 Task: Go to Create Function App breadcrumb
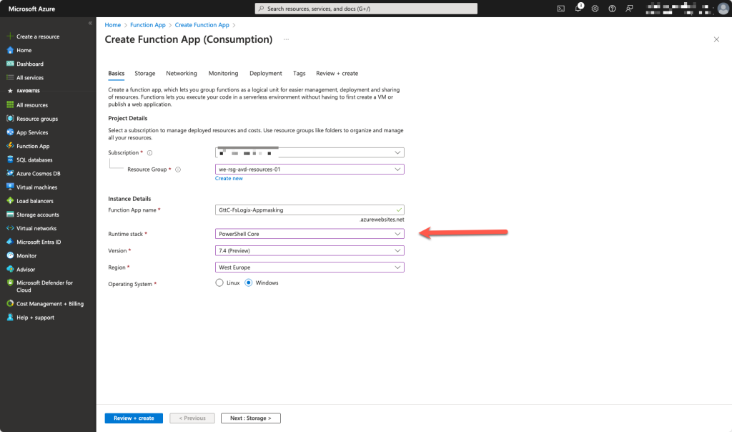202,25
